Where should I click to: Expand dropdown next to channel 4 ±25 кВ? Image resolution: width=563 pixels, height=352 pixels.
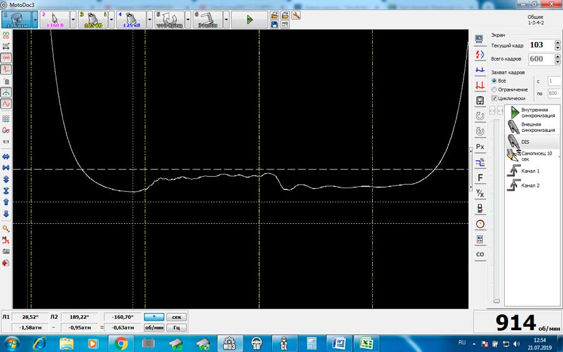(150, 19)
